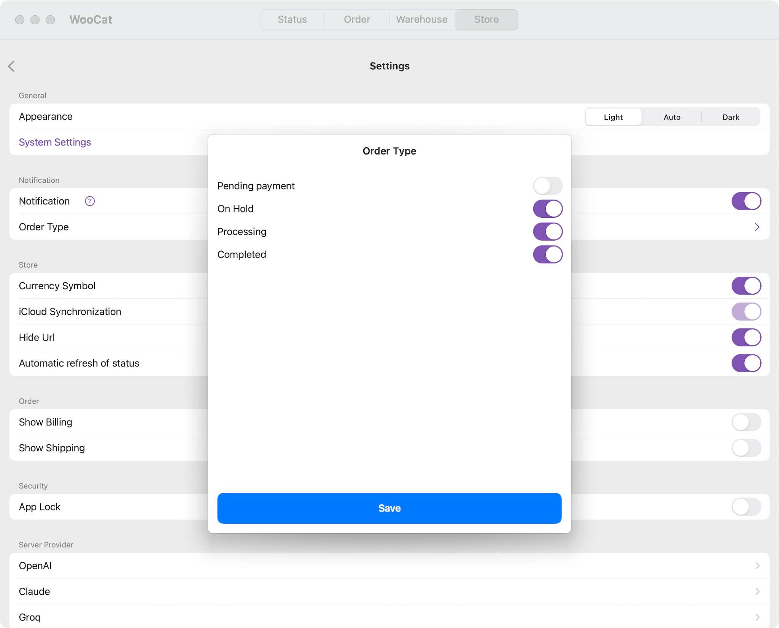Open OpenAI server provider settings
The image size is (779, 628).
[x=757, y=566]
